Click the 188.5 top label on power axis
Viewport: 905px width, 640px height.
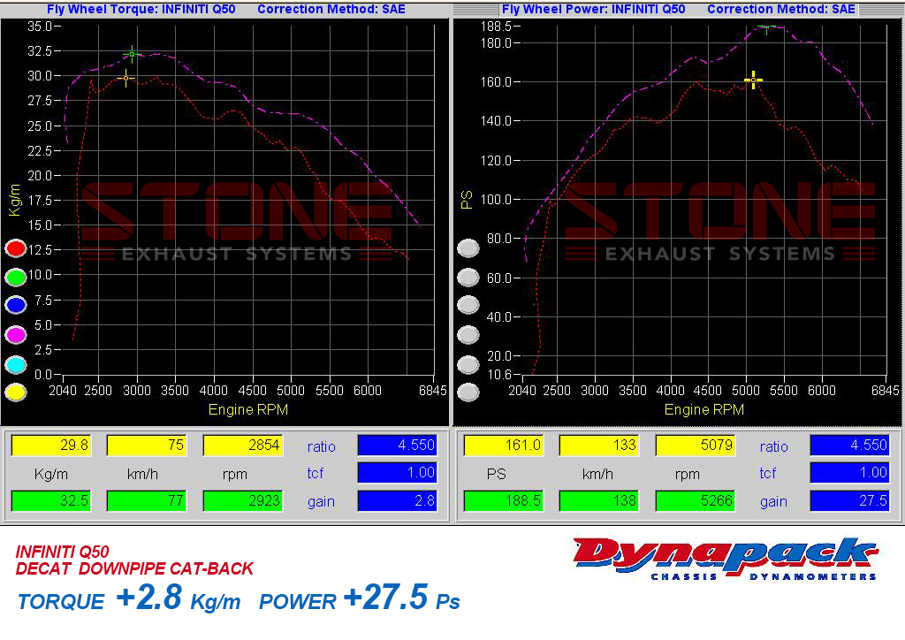497,27
